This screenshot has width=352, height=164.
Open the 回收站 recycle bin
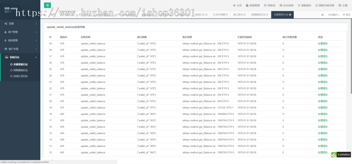coord(270,5)
